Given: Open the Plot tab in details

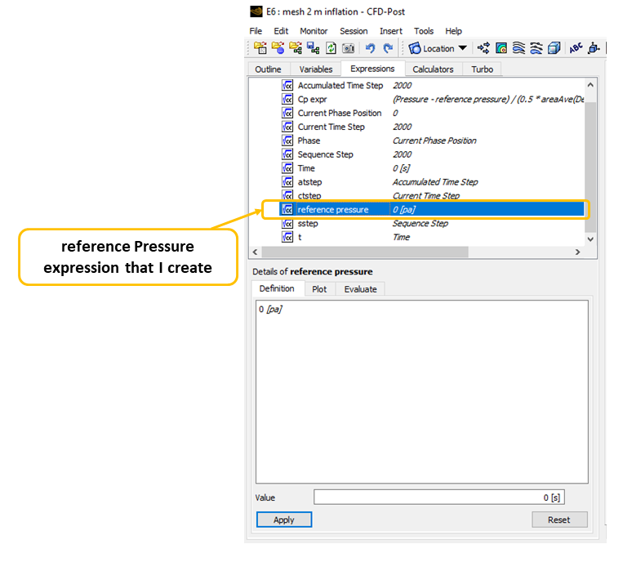Looking at the screenshot, I should point(319,289).
